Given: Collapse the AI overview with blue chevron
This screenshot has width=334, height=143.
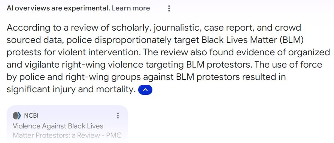Looking at the screenshot, I should 145,90.
